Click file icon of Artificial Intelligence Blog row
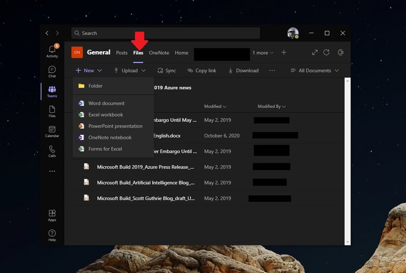 click(x=87, y=182)
